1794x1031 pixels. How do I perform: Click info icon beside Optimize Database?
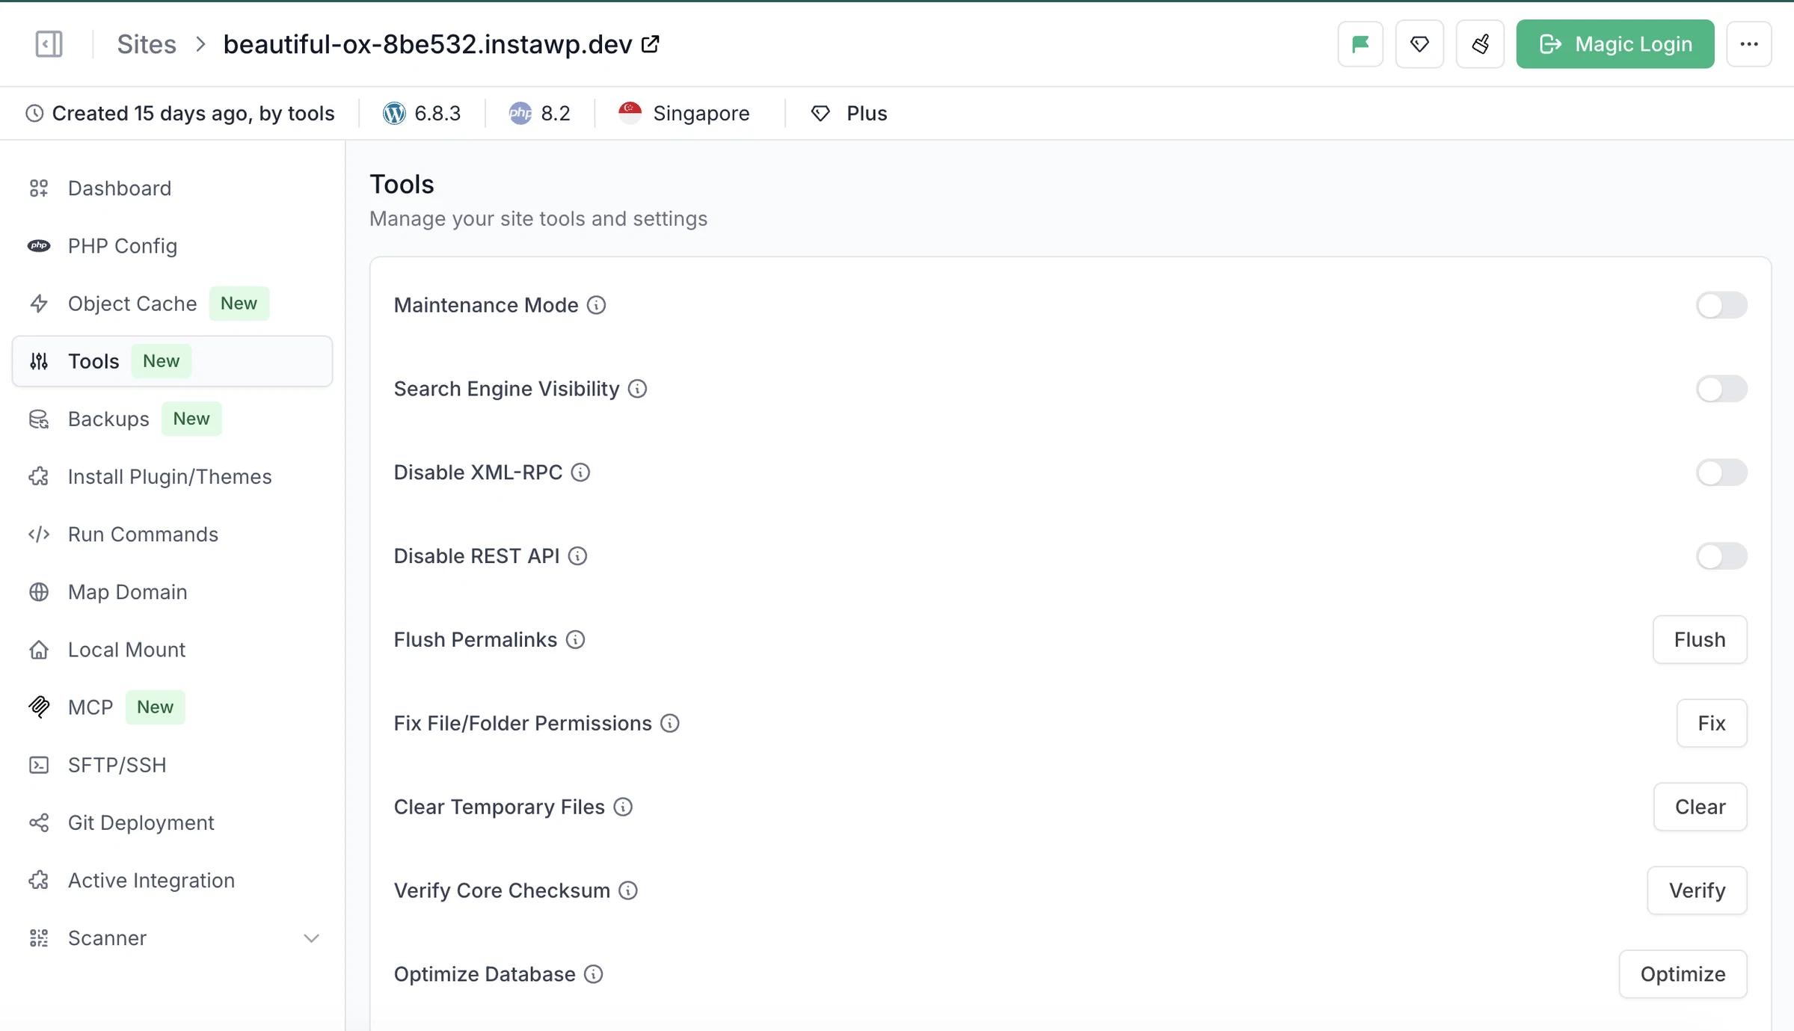tap(593, 974)
